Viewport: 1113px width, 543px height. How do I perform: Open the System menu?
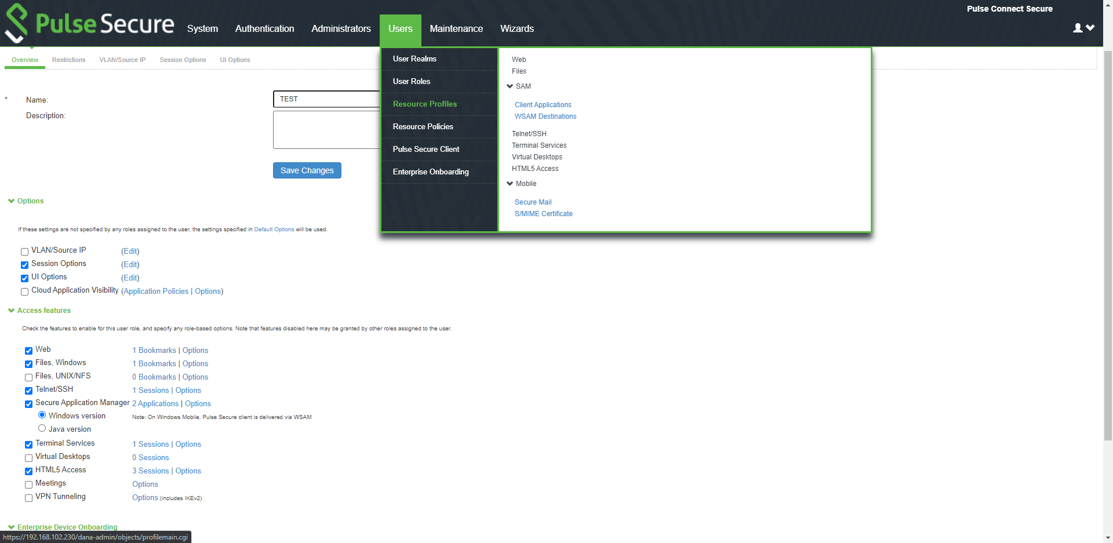(x=202, y=28)
